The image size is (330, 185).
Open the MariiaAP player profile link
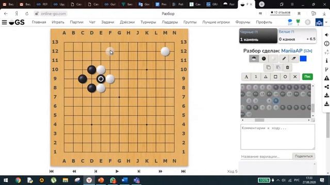292,51
